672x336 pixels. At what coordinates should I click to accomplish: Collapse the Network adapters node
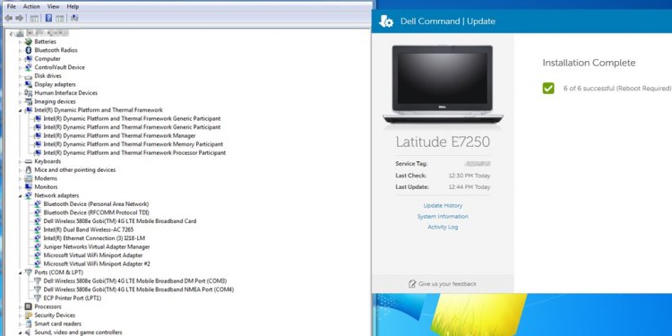coord(20,196)
